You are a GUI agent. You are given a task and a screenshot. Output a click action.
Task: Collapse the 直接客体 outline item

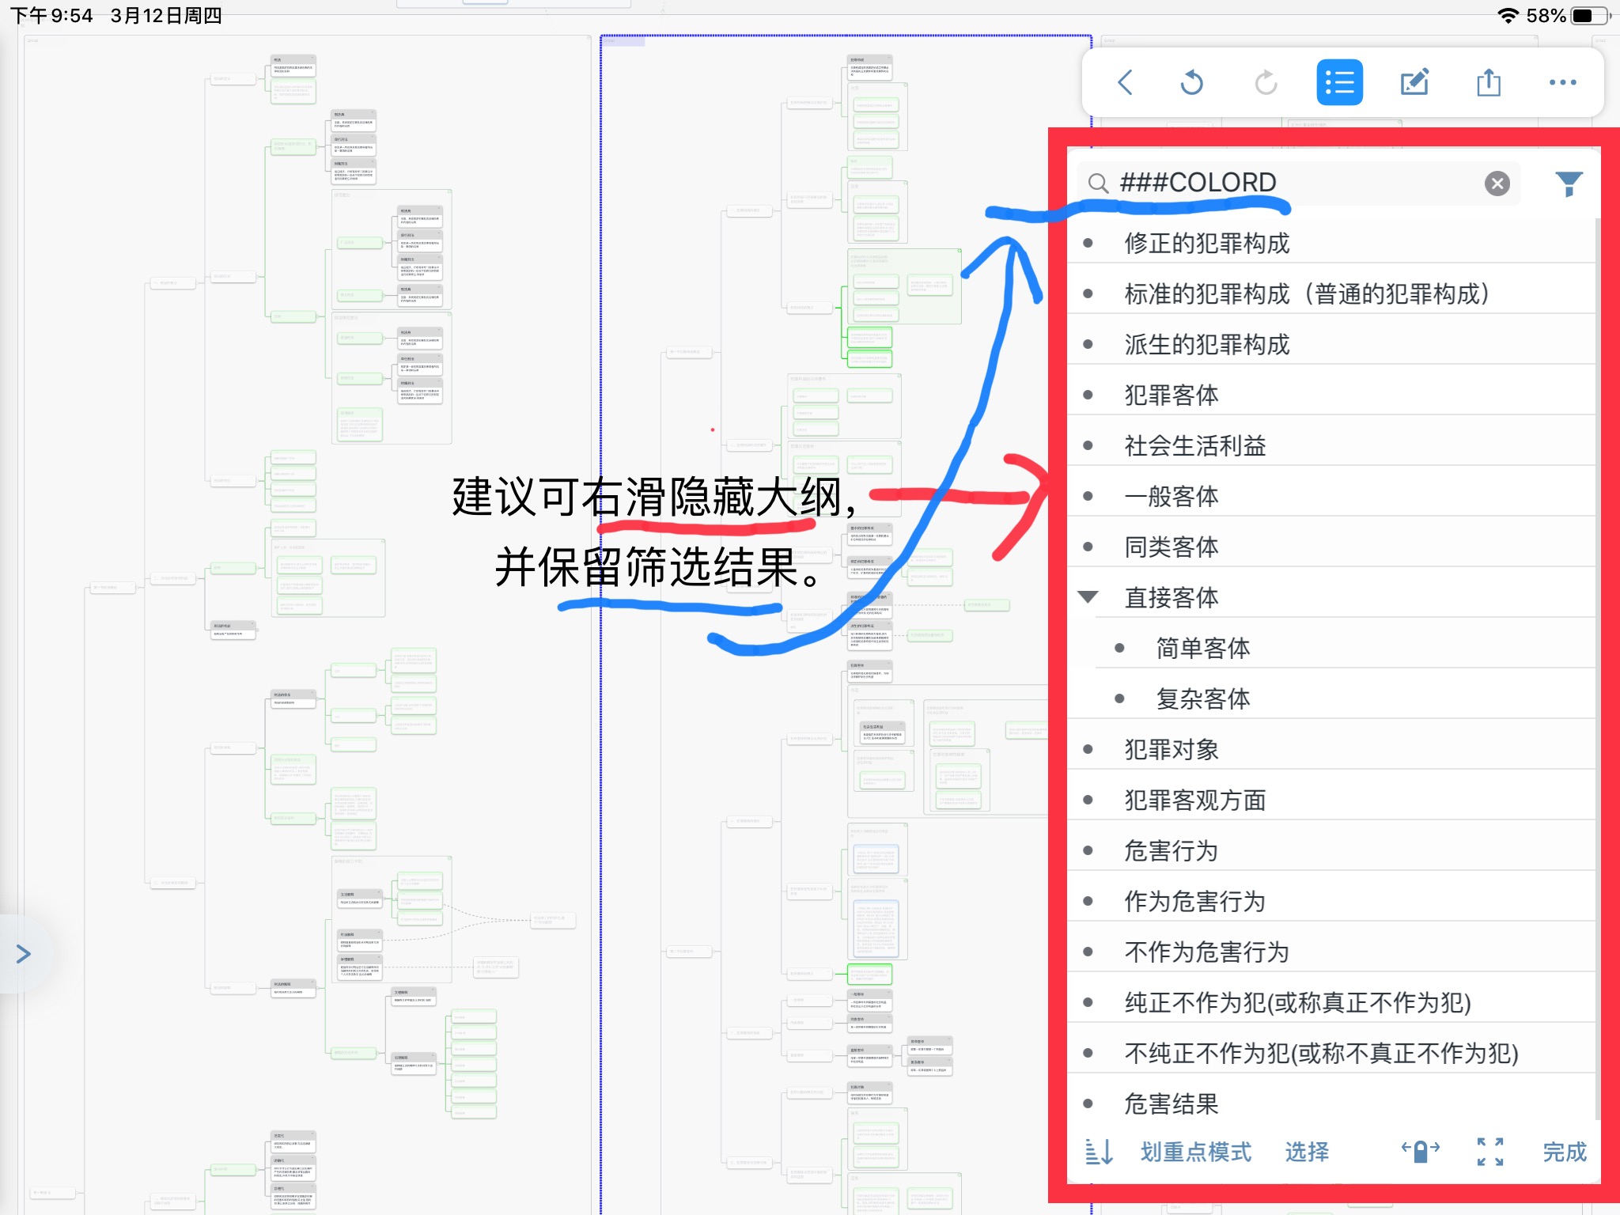click(x=1088, y=597)
